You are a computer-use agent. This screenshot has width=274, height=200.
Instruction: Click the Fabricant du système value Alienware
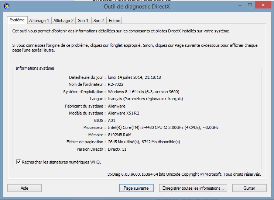pyautogui.click(x=117, y=106)
